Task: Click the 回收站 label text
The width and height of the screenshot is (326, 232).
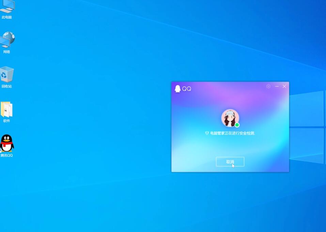Action: tap(7, 86)
